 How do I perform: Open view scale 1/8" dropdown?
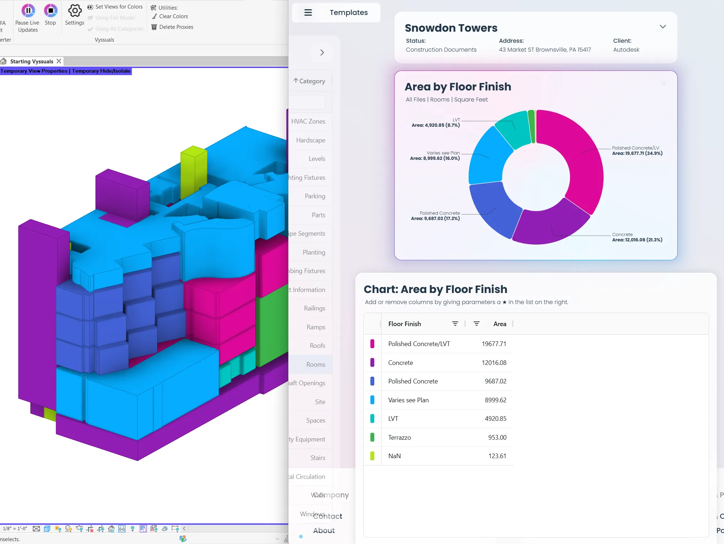click(x=15, y=529)
